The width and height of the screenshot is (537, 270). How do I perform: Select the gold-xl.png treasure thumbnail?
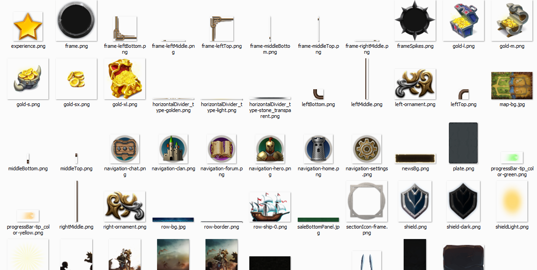click(x=125, y=78)
